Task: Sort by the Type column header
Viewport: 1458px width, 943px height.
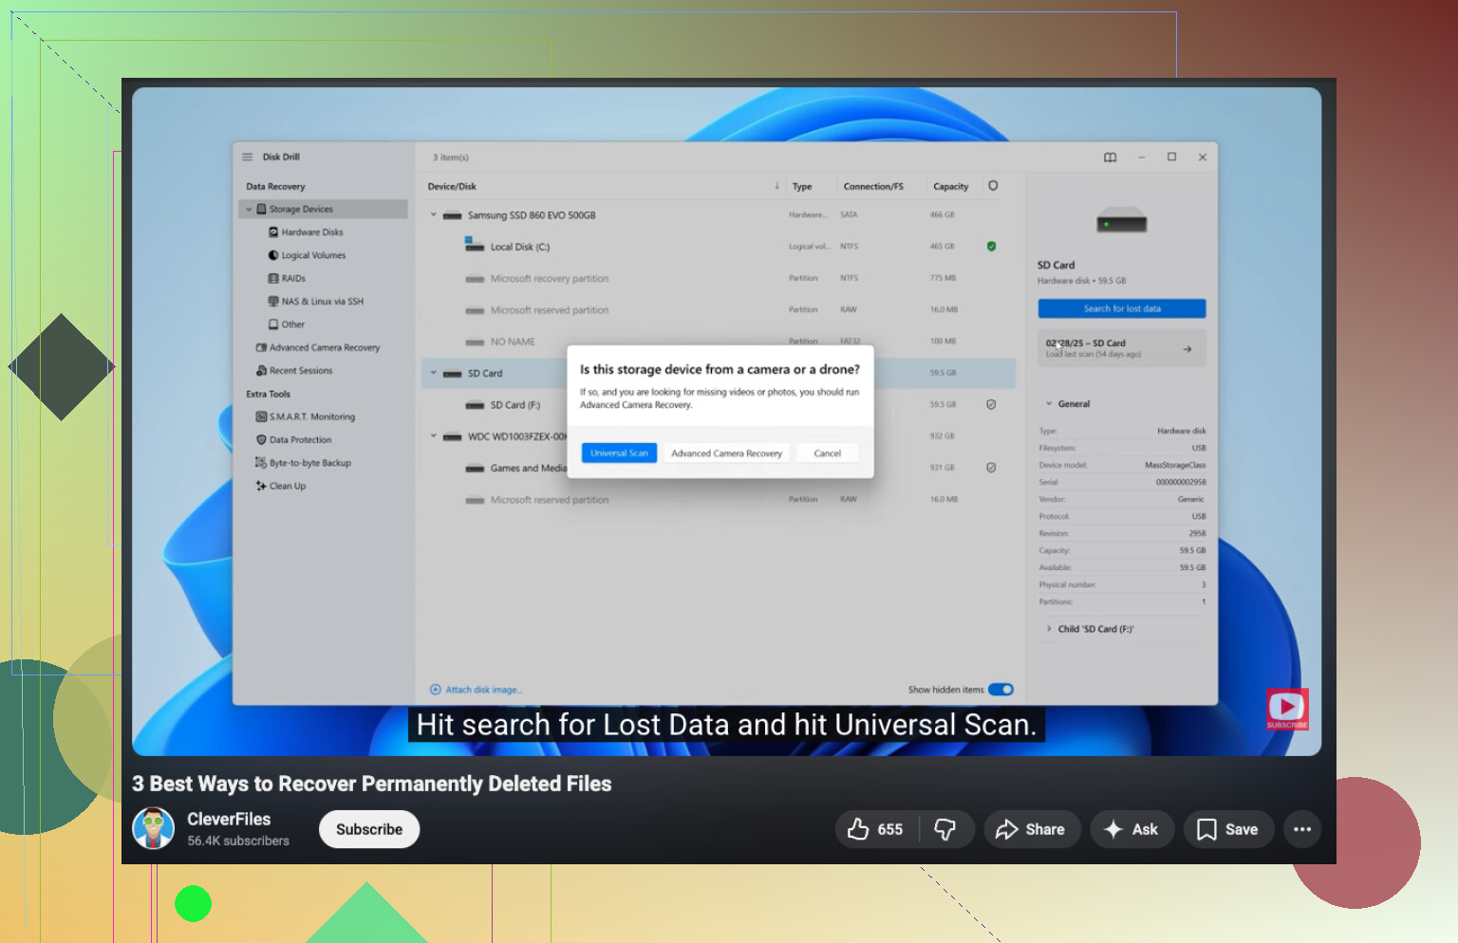Action: pos(802,187)
